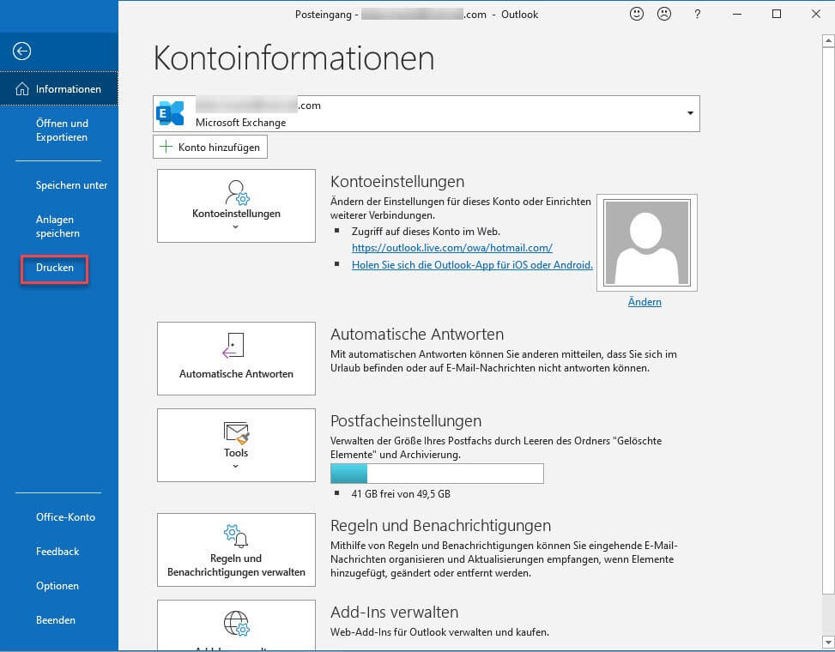This screenshot has width=835, height=652.
Task: Click the Regeln und Benachrichtigungen section heading
Action: [x=440, y=526]
